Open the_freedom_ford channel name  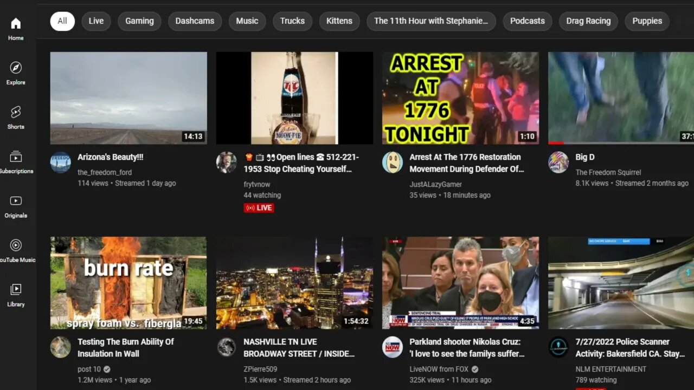coord(105,172)
